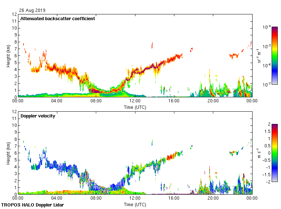281x209 pixels.
Task: Click the sr⁻¹ m⁻¹ units label of backscatter colorbar
Action: [260, 55]
